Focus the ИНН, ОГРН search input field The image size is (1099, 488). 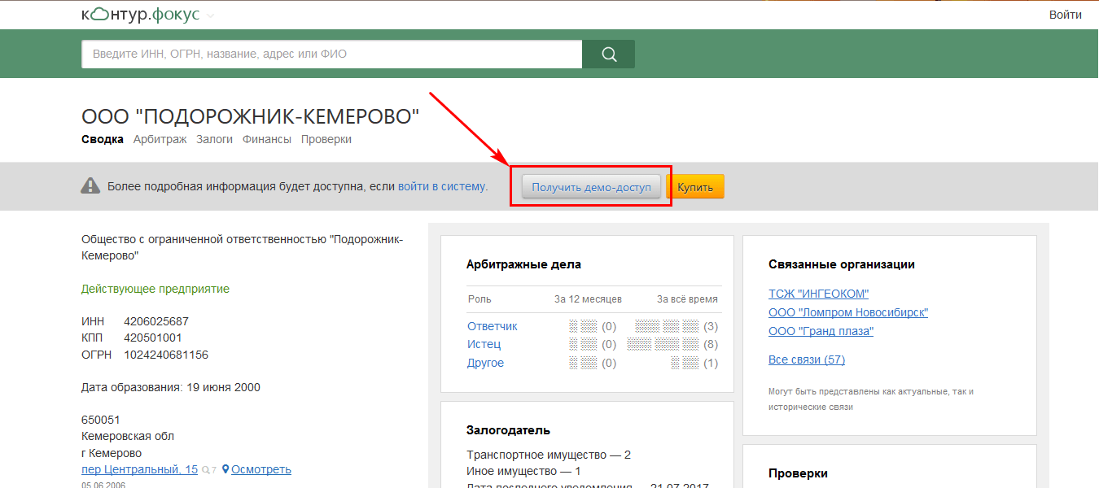(332, 54)
